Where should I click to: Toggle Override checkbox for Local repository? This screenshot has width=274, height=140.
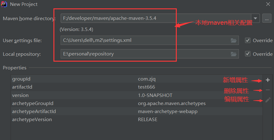pos(248,54)
